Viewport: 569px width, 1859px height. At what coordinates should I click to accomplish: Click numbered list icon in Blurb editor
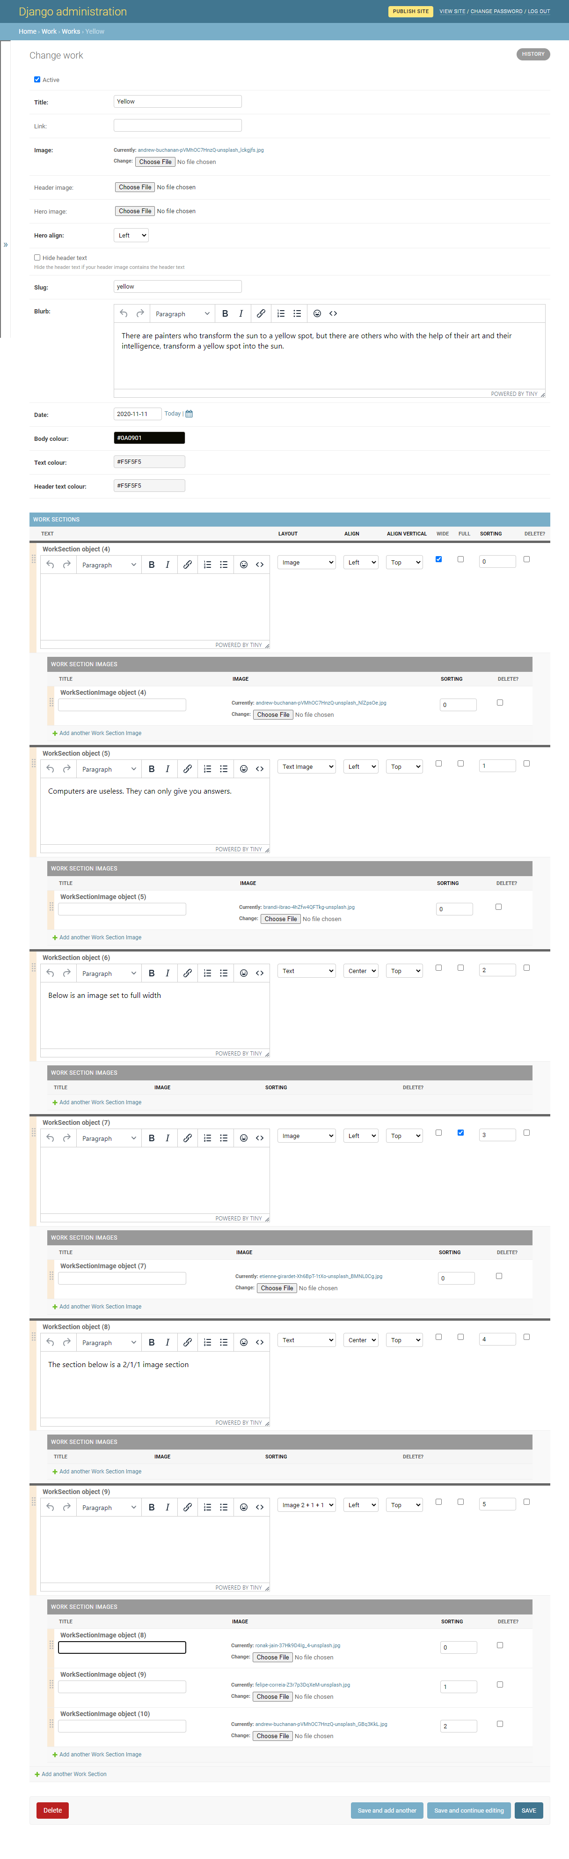(281, 313)
